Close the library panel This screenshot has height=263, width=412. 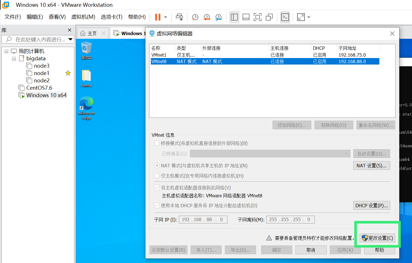(69, 30)
